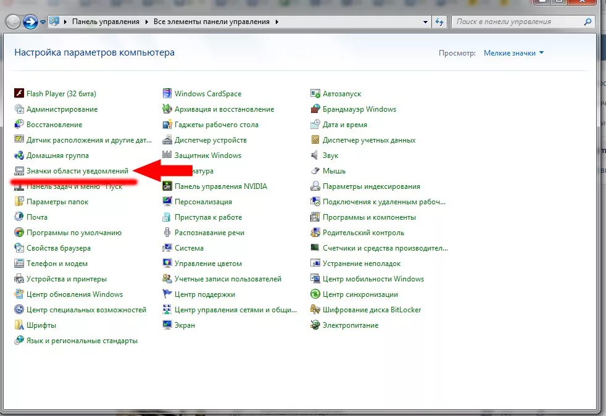Open the Центр мобильности Windows link
This screenshot has width=606, height=416.
[x=373, y=279]
